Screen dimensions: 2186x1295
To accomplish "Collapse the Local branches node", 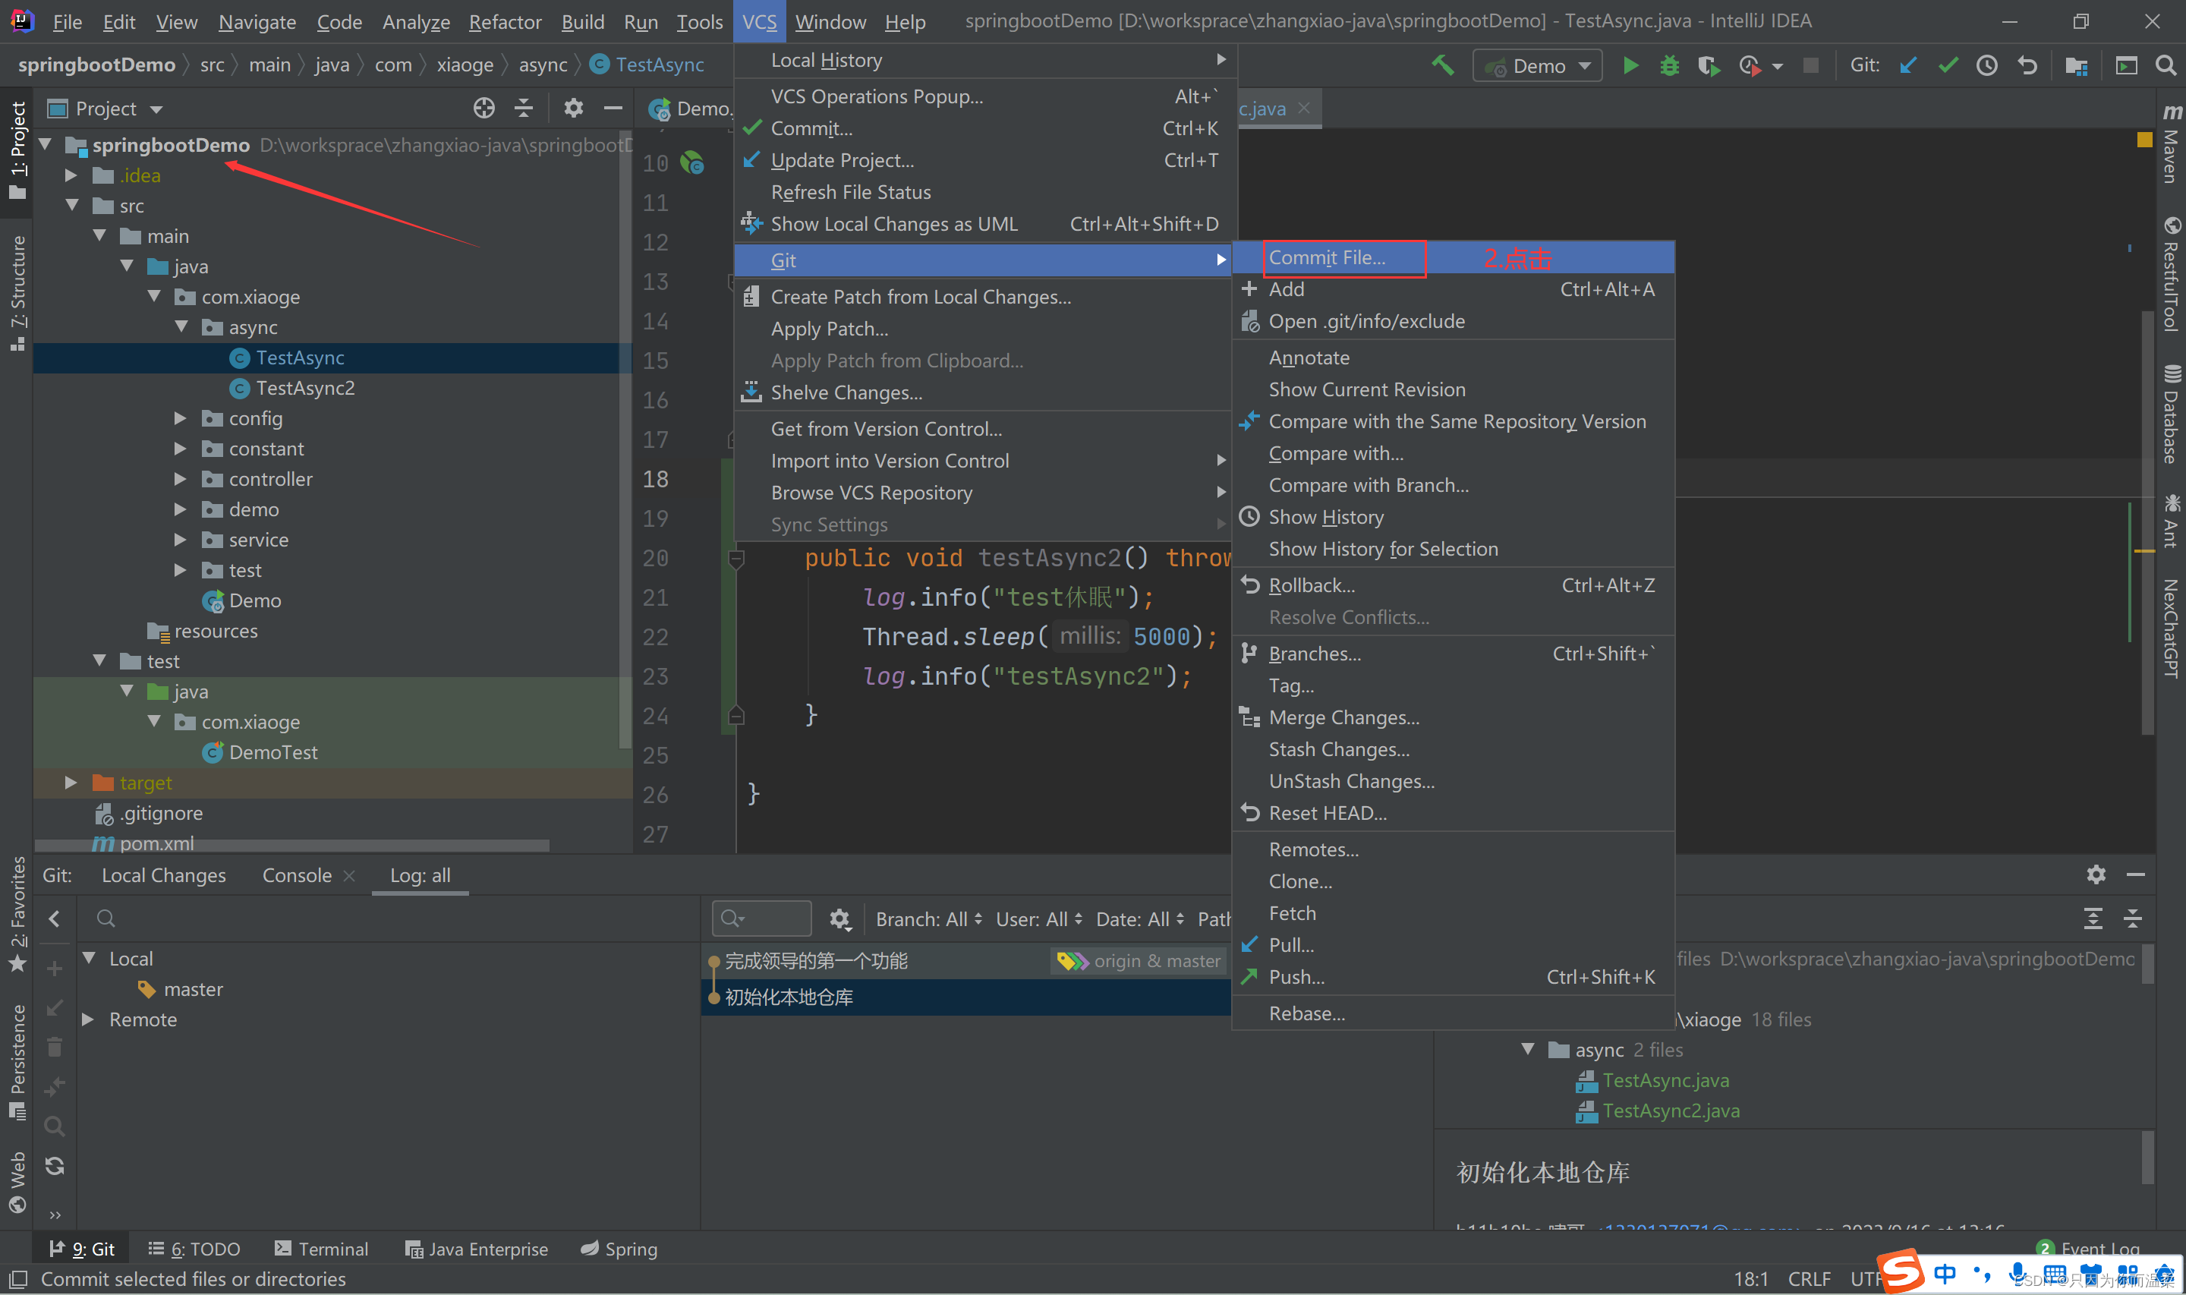I will pyautogui.click(x=88, y=958).
